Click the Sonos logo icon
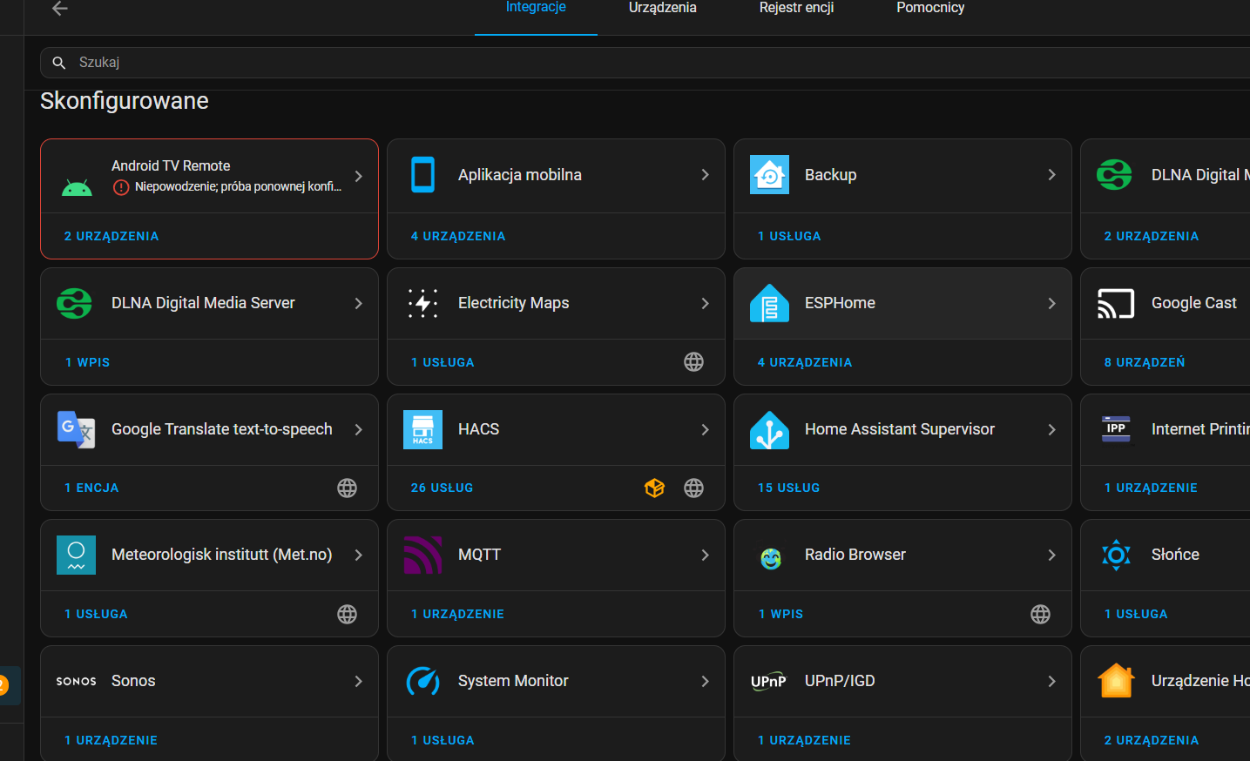Screen dimensions: 1250x761 (x=76, y=681)
